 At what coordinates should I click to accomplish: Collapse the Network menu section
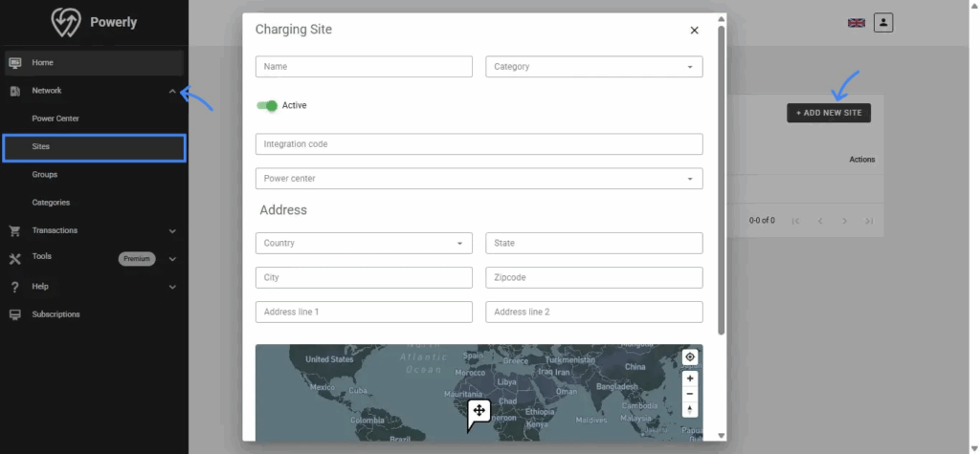click(172, 91)
